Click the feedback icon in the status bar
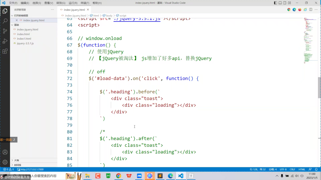The image size is (321, 180). click(x=310, y=169)
